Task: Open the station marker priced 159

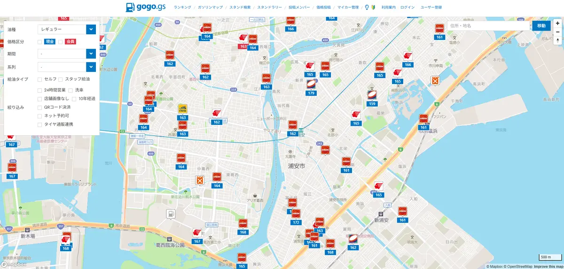Action: [x=372, y=98]
